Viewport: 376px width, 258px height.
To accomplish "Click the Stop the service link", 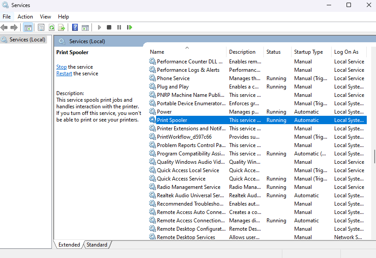I will pyautogui.click(x=62, y=67).
